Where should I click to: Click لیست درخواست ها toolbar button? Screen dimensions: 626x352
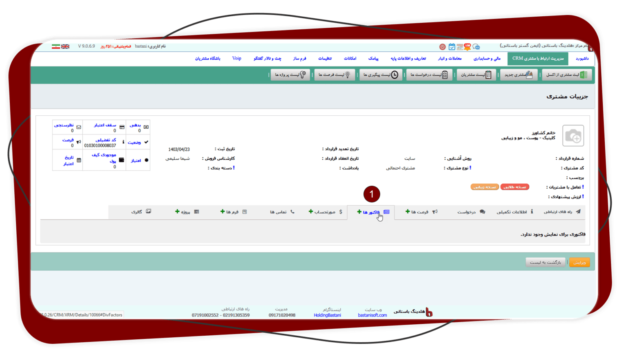pyautogui.click(x=429, y=75)
